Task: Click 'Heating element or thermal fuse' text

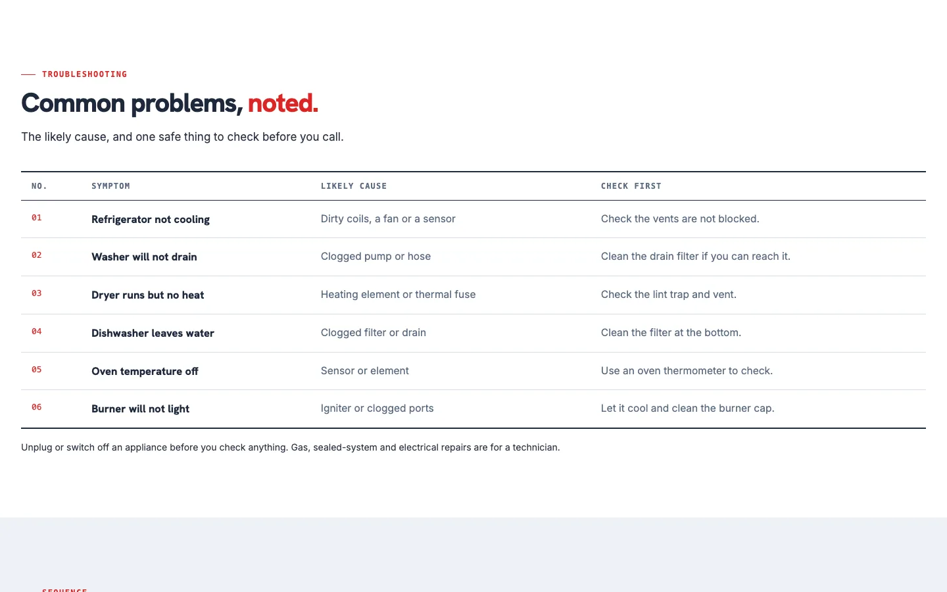Action: click(x=398, y=295)
